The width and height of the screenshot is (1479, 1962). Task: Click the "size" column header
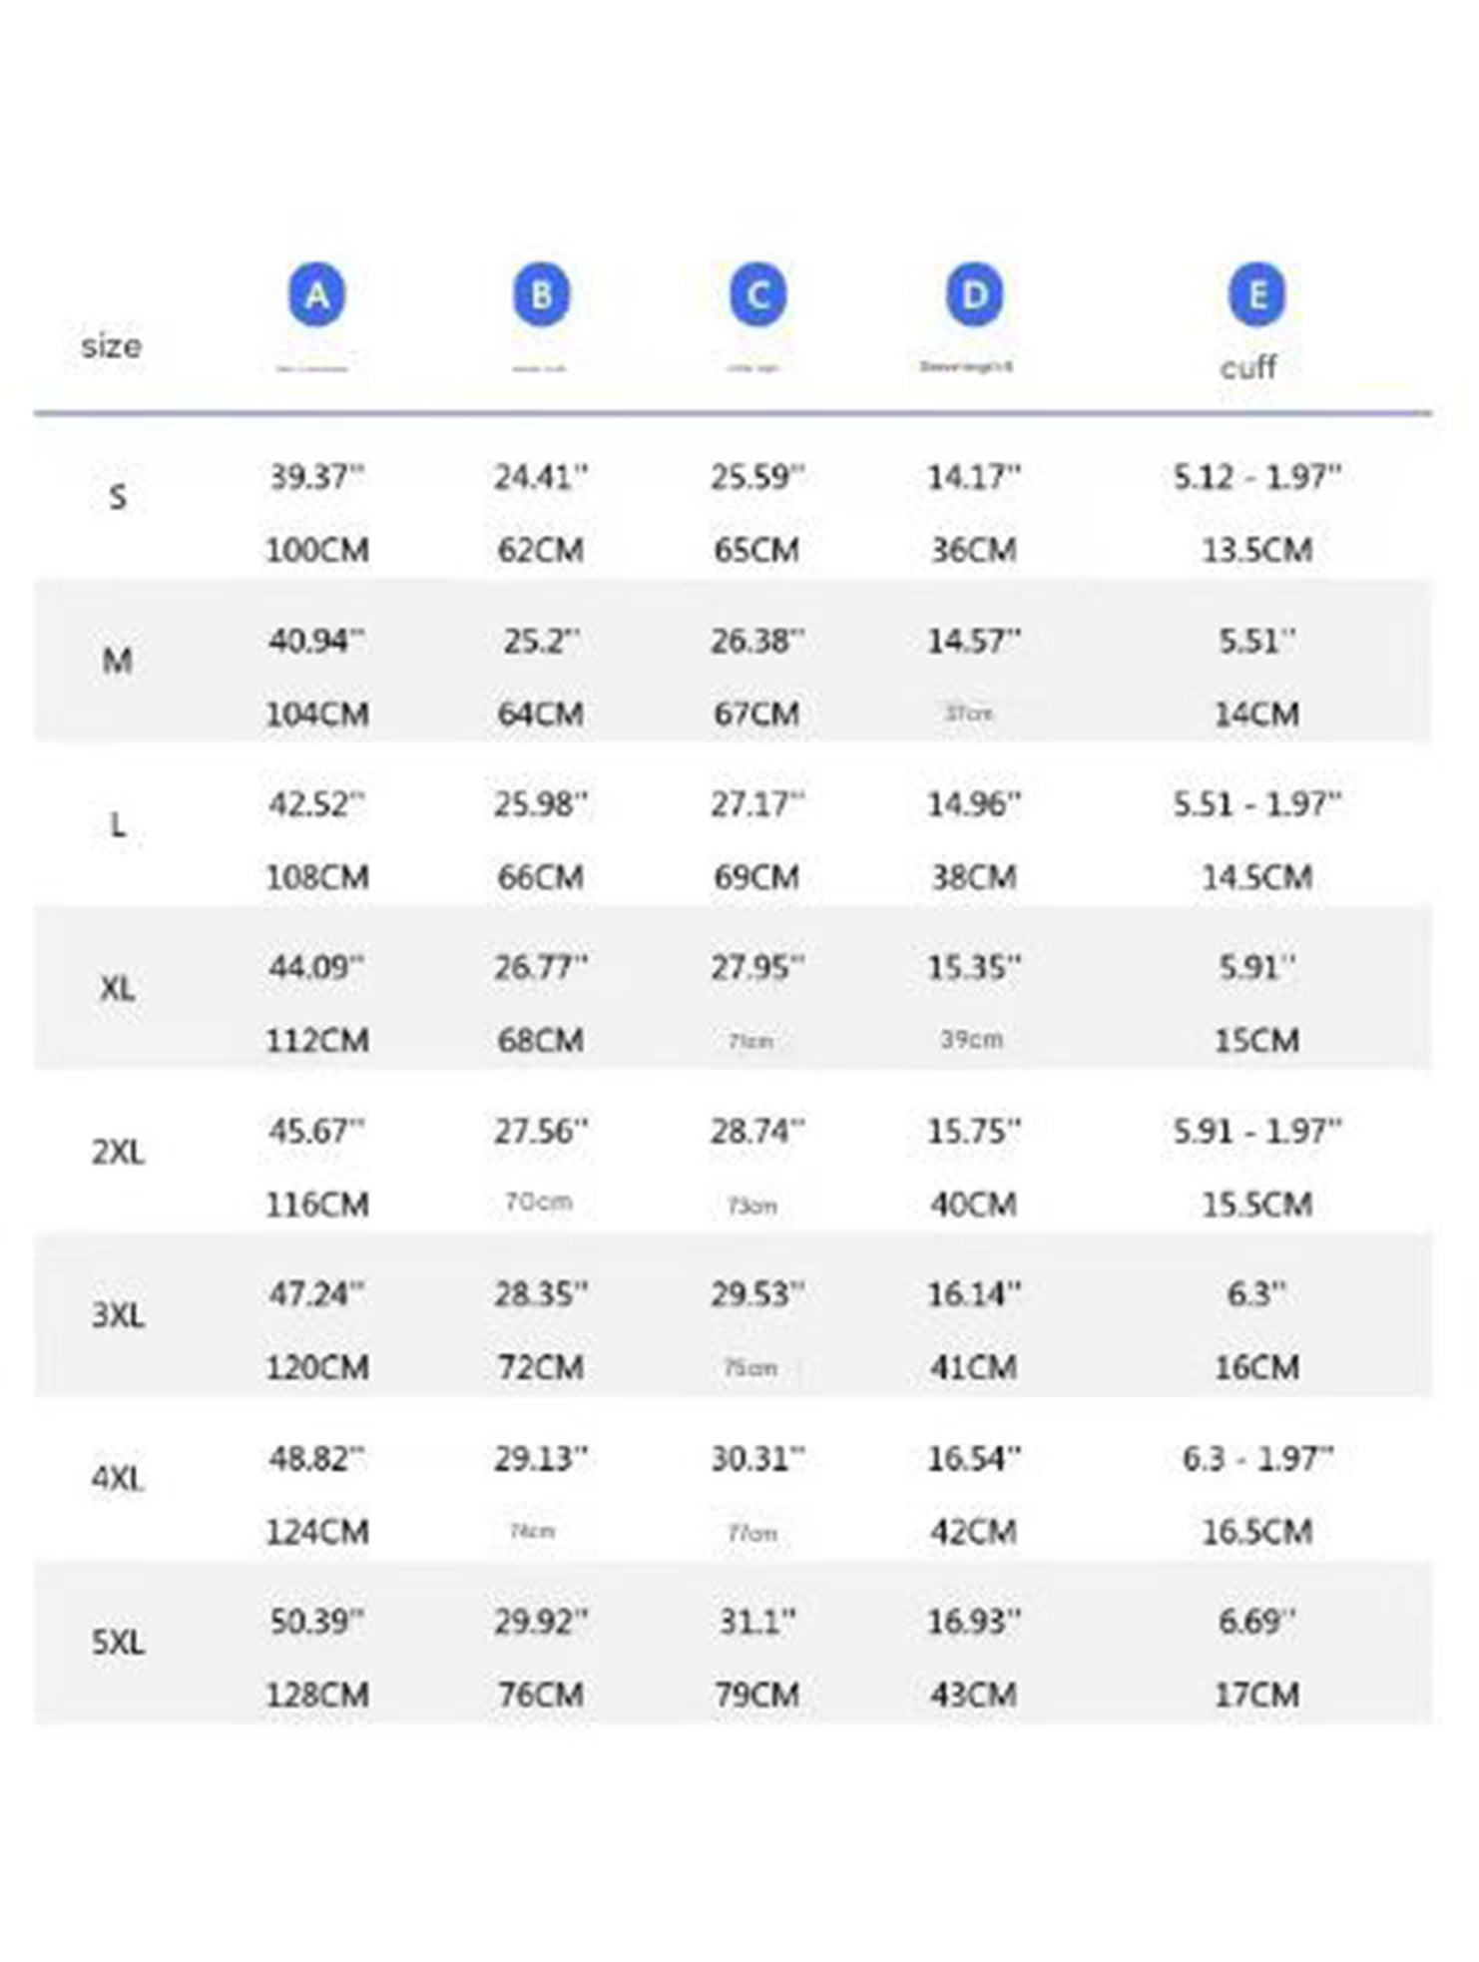point(111,346)
